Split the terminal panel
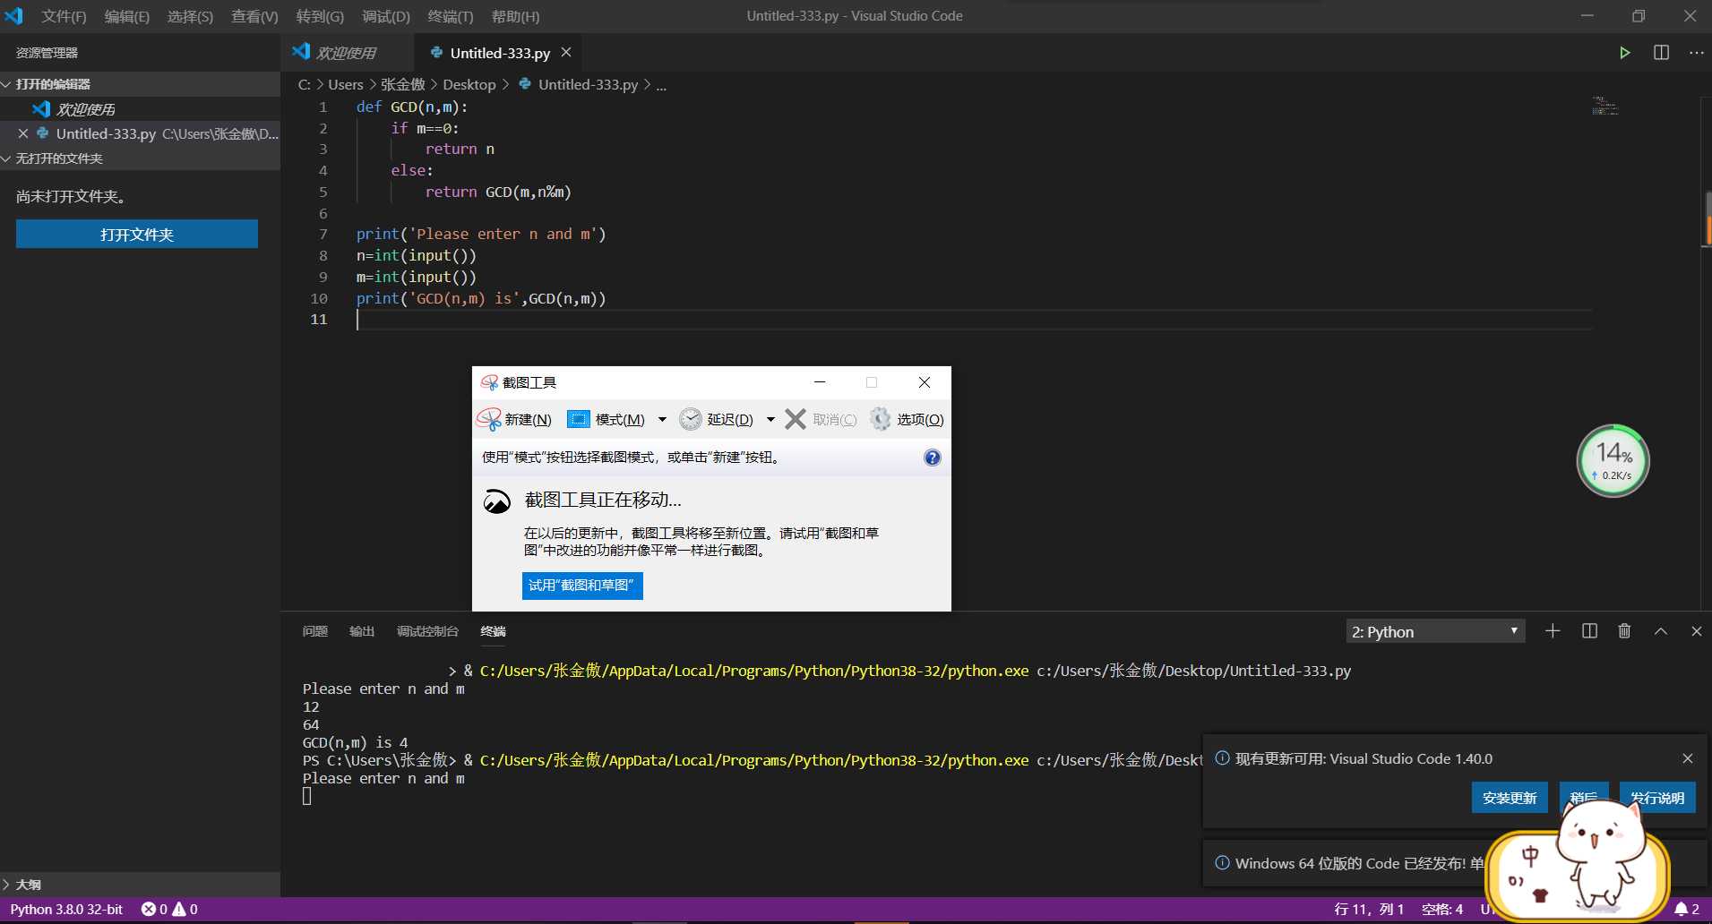1712x924 pixels. coord(1589,631)
